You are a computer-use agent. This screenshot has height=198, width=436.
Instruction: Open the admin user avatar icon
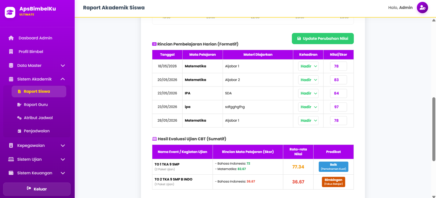coord(422,8)
